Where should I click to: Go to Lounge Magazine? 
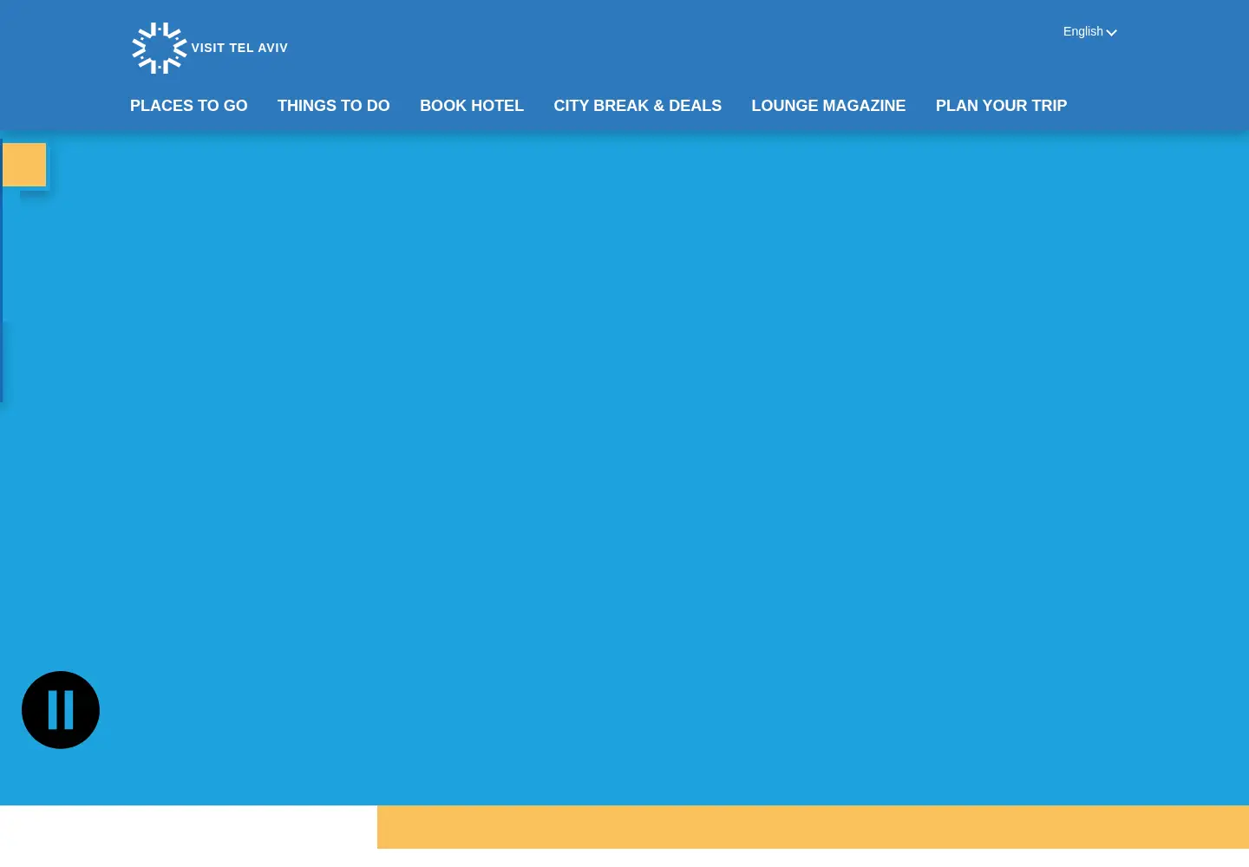[x=828, y=106]
